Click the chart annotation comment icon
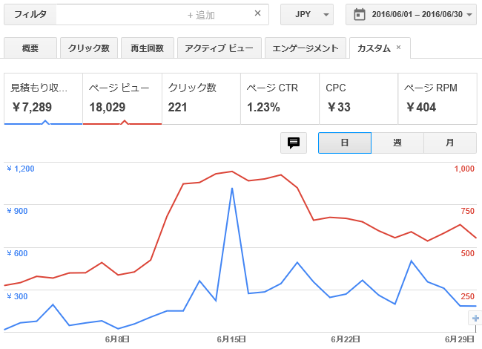 click(294, 143)
